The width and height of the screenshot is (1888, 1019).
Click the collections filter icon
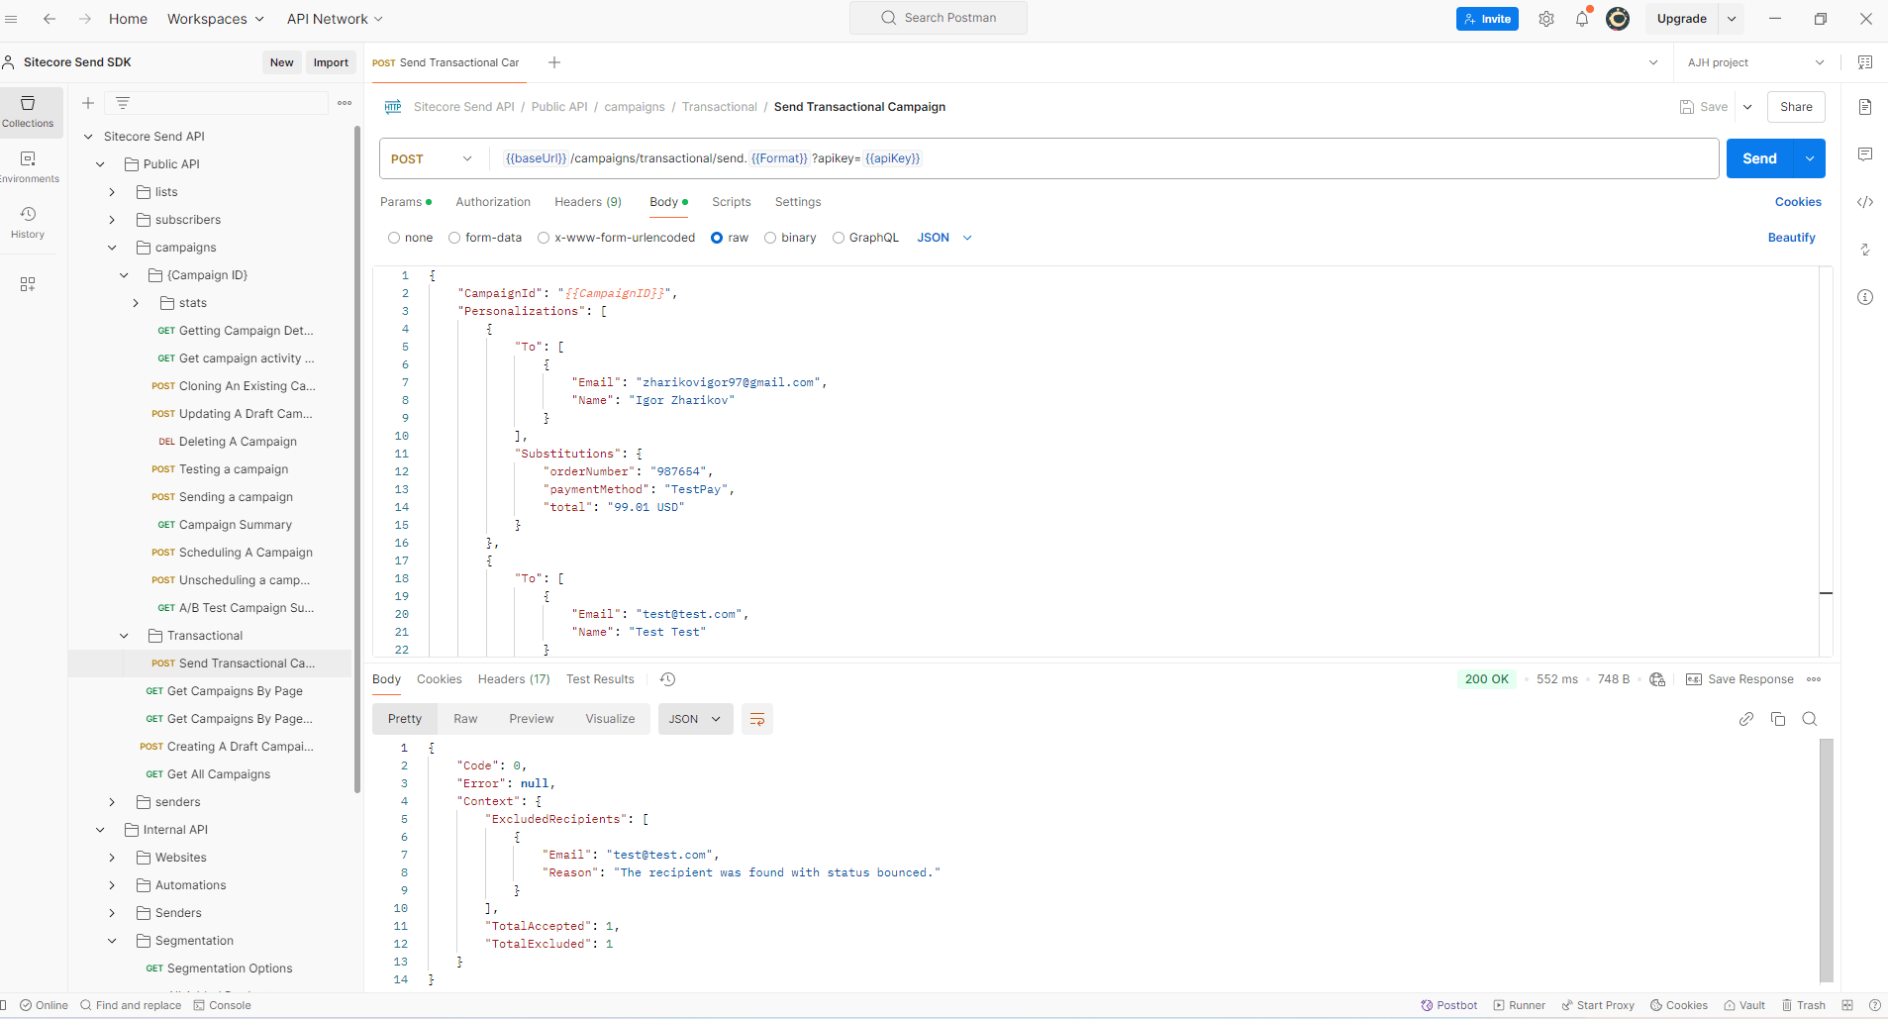[x=123, y=103]
